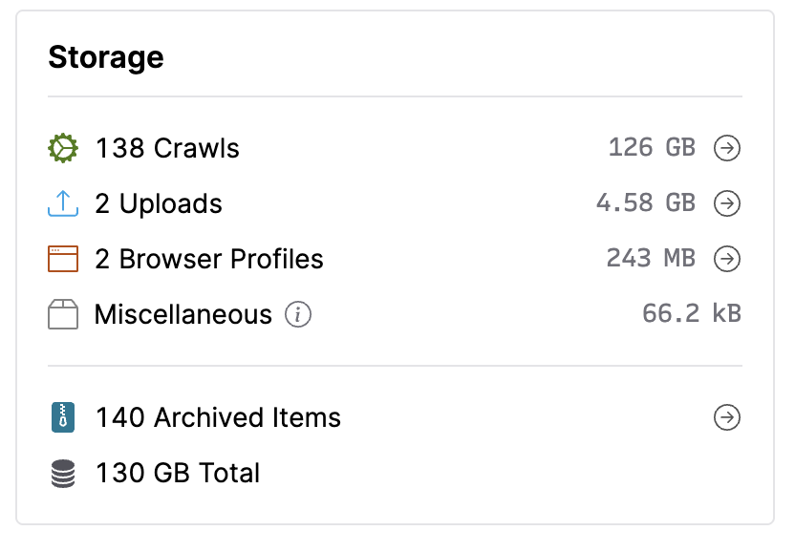The height and width of the screenshot is (552, 795).
Task: Click the browser profiles window icon
Action: pos(62,259)
